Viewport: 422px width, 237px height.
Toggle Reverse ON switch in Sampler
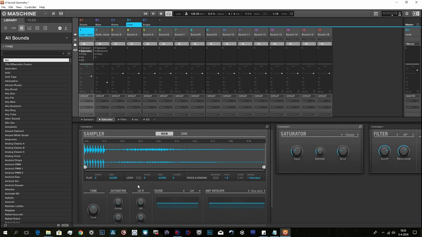coord(216,178)
